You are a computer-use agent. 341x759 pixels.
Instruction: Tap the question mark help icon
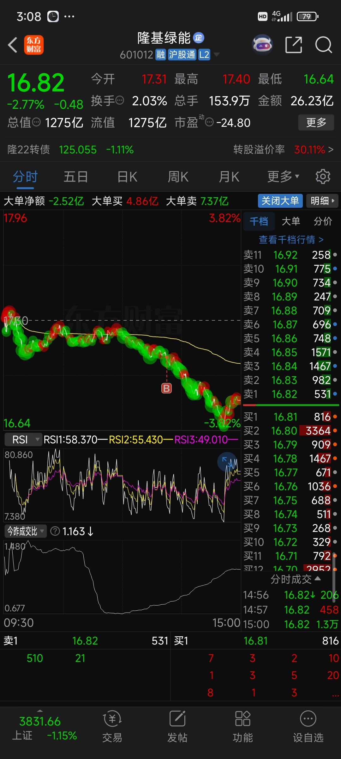55,531
